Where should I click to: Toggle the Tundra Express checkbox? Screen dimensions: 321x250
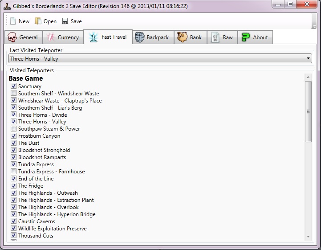click(x=13, y=164)
